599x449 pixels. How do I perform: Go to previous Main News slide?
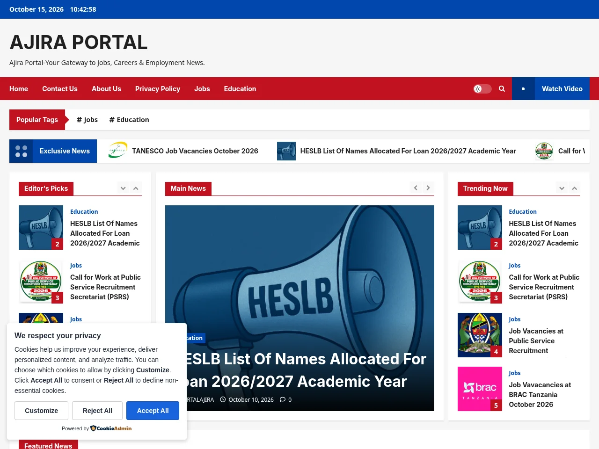coord(416,188)
